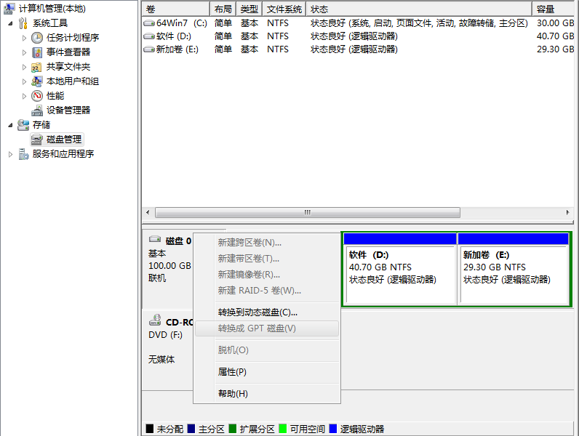Screen dimensions: 579x436
Task: Select 帮助(H) in the context menu
Action: pos(233,394)
